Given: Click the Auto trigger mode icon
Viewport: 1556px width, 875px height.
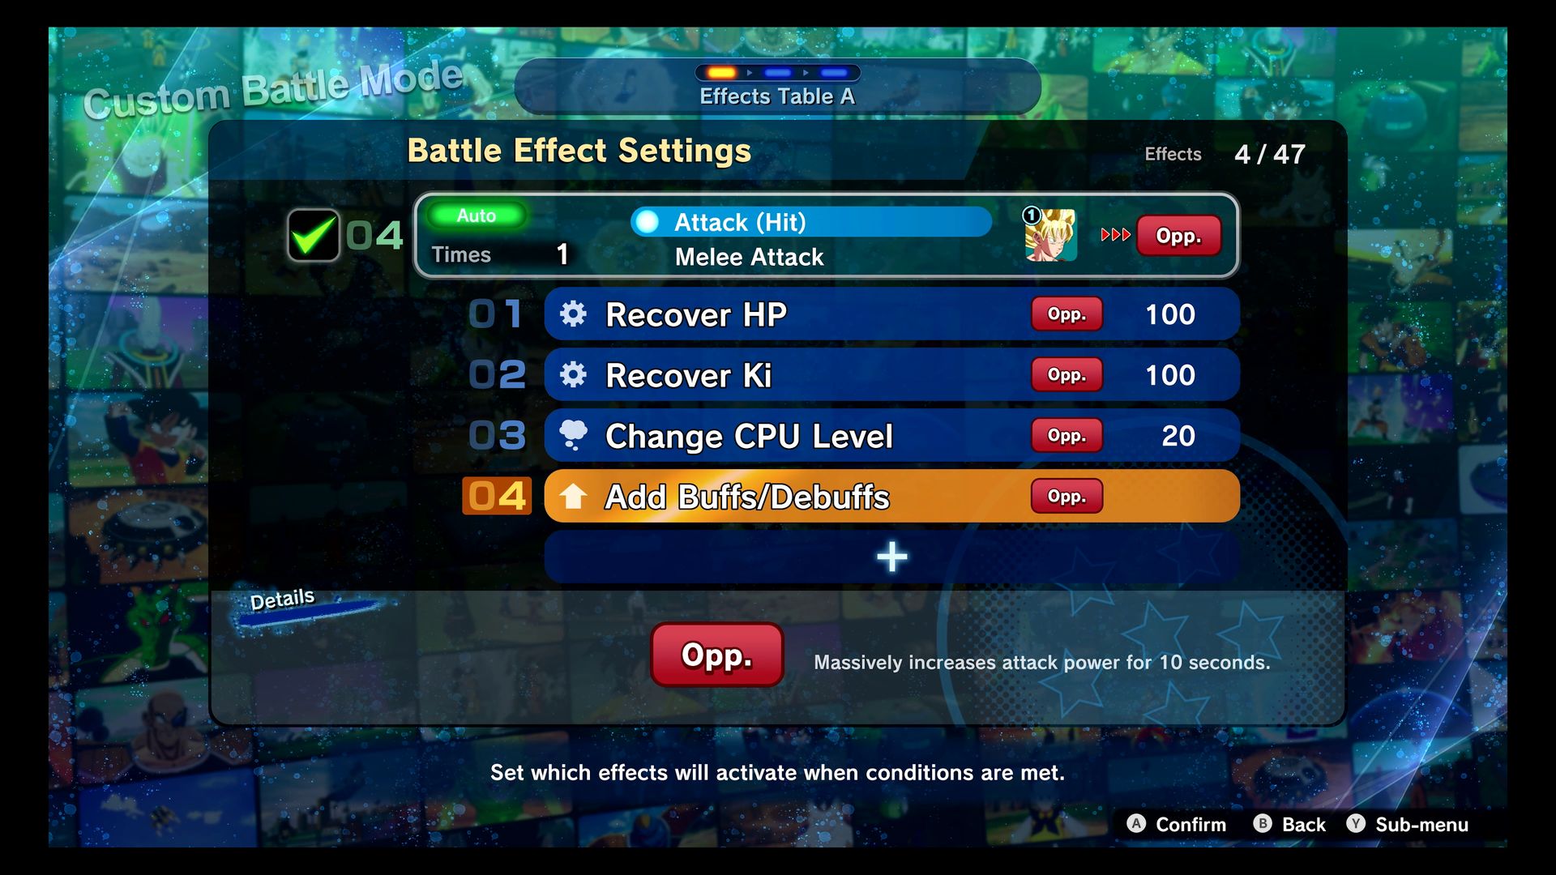Looking at the screenshot, I should pos(479,215).
